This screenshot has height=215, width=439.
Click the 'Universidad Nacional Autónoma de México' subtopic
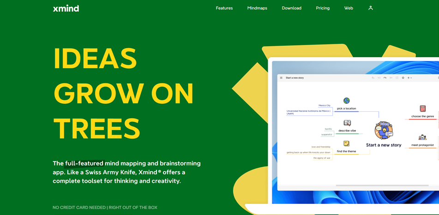coord(308,112)
